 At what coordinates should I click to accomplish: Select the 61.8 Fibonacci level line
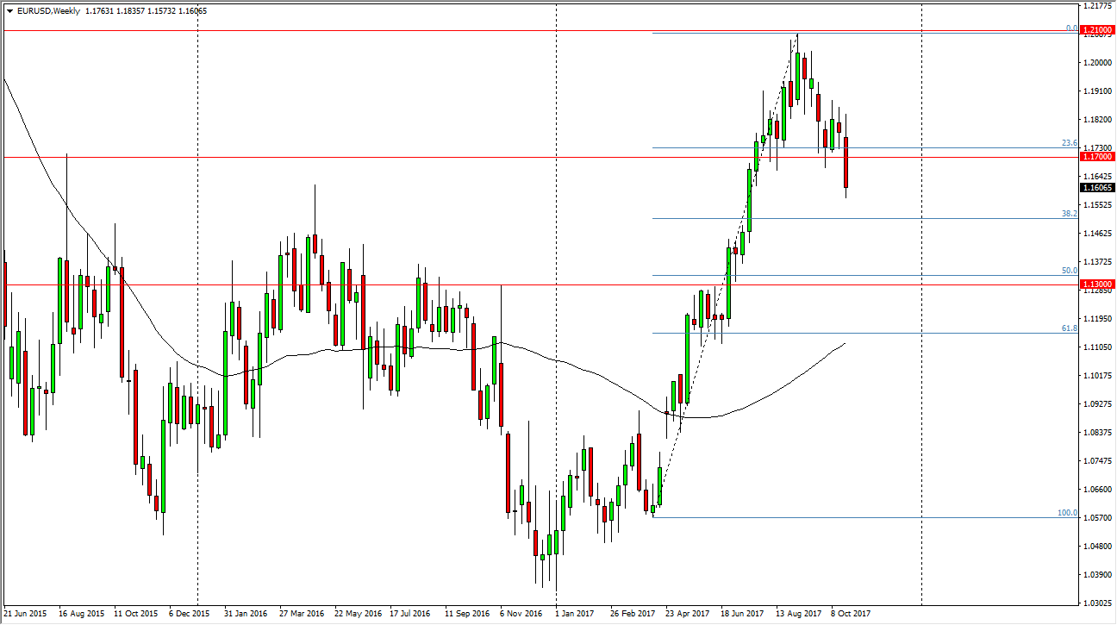coord(862,333)
